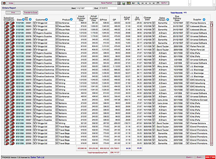The width and height of the screenshot is (216, 159).
Task: Open product arrow for job 20063
Action: pos(57,26)
